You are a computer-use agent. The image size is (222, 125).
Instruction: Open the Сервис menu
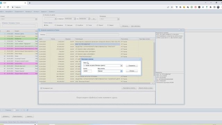(52, 11)
